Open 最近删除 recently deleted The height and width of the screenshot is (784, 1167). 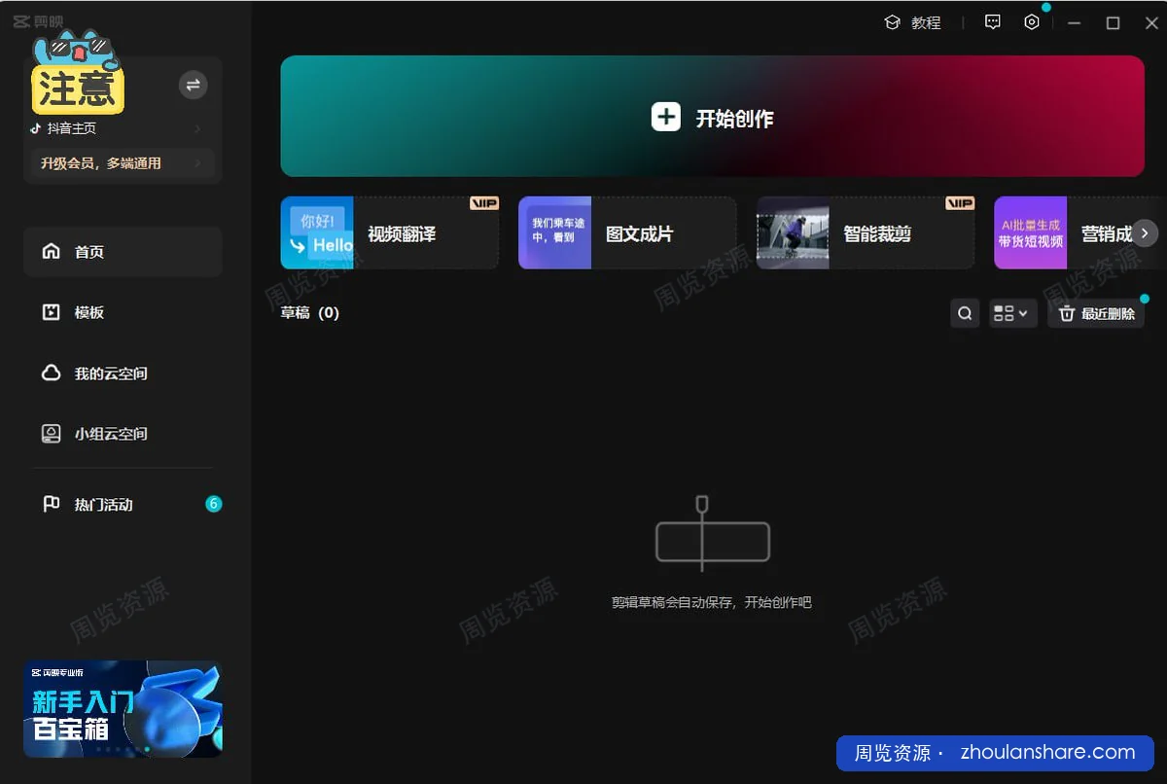click(x=1096, y=313)
